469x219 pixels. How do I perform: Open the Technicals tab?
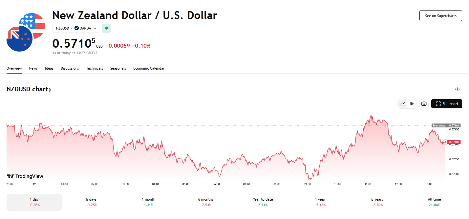95,68
